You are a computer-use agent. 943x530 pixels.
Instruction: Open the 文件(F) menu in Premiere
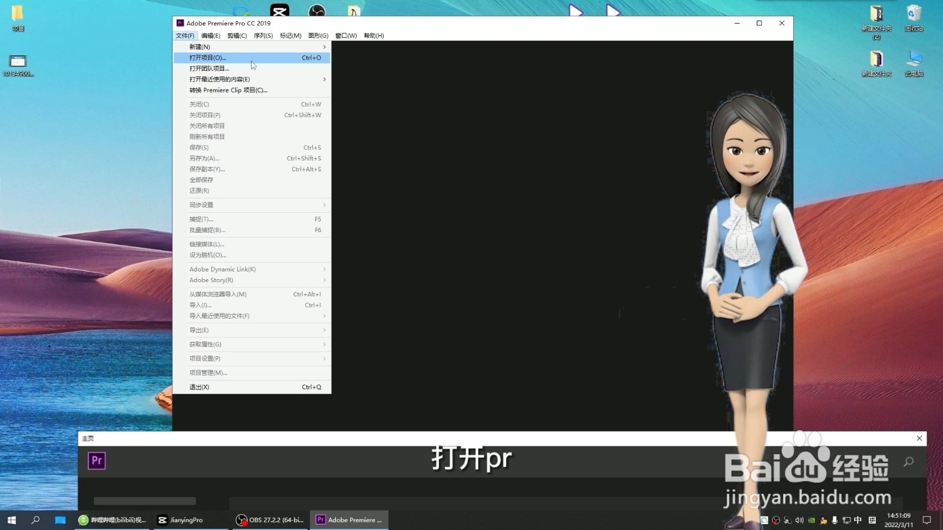click(x=184, y=35)
